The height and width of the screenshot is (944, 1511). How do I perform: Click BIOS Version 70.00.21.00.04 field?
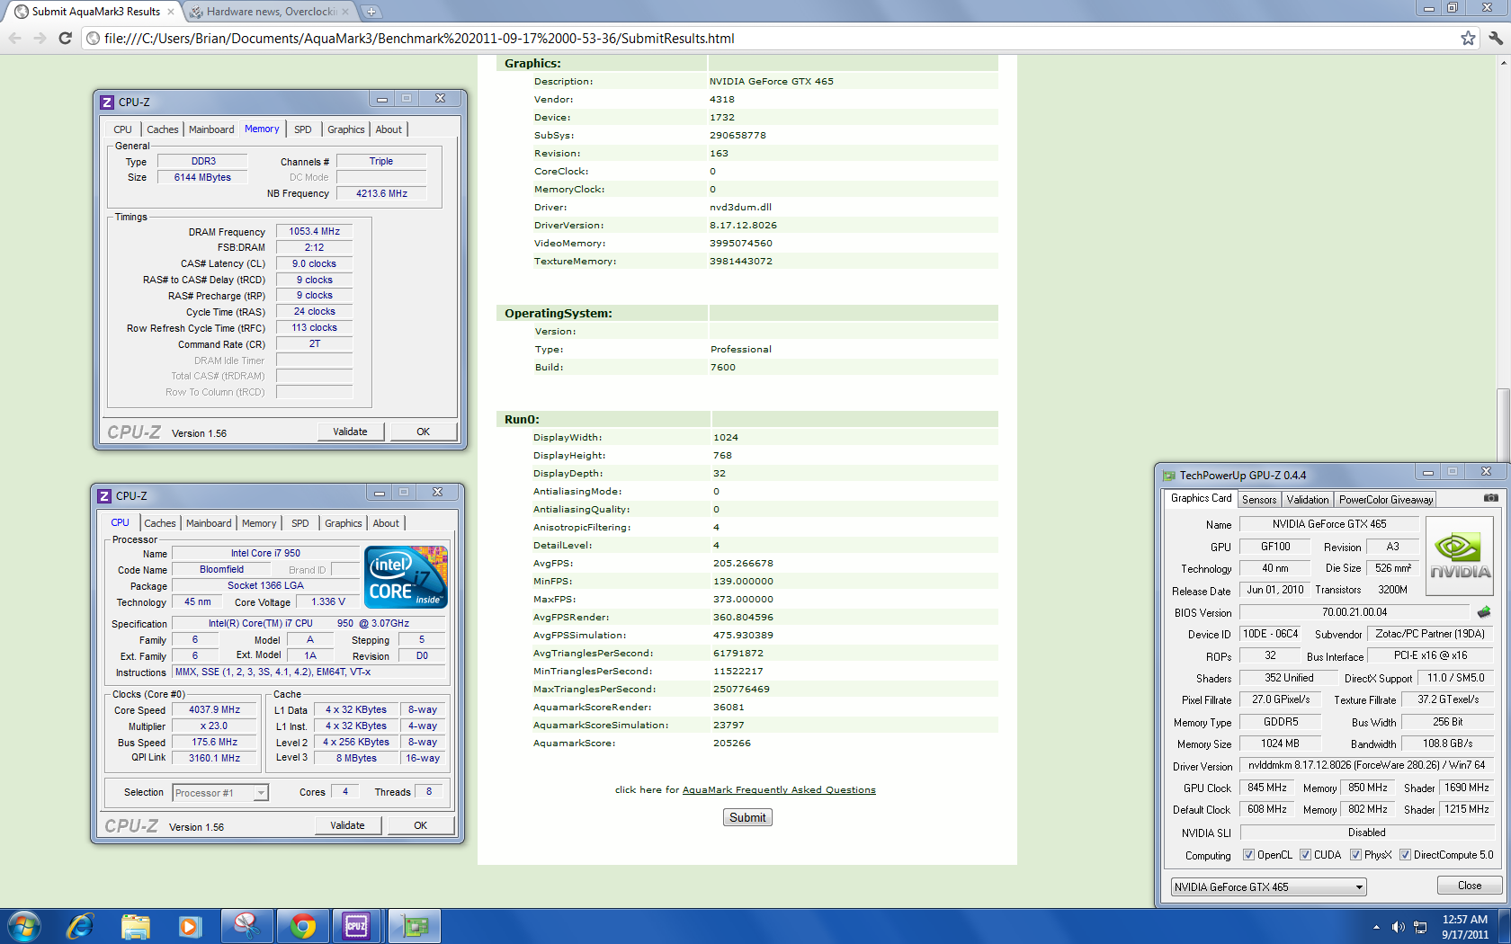(x=1355, y=612)
